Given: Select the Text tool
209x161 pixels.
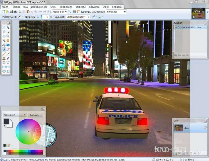Looking at the screenshot, I should pyautogui.click(x=4, y=63).
